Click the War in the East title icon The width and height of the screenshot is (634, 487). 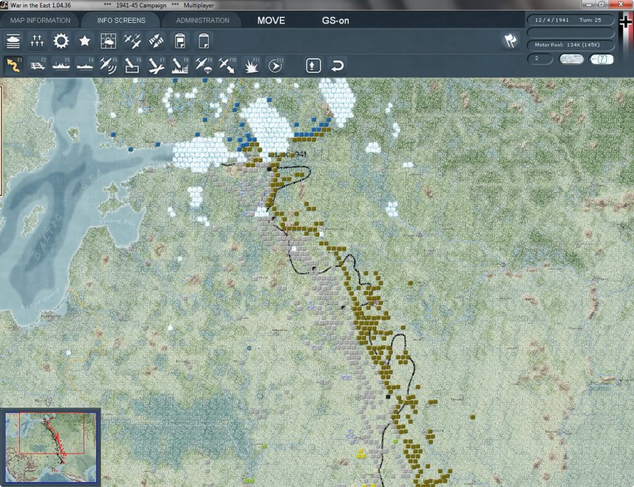click(x=4, y=5)
